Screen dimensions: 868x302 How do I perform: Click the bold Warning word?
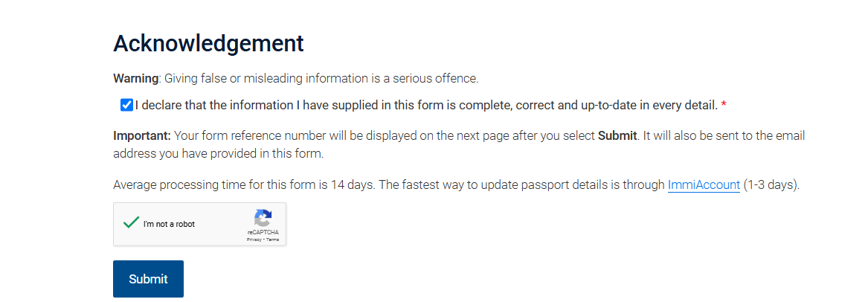click(x=135, y=79)
